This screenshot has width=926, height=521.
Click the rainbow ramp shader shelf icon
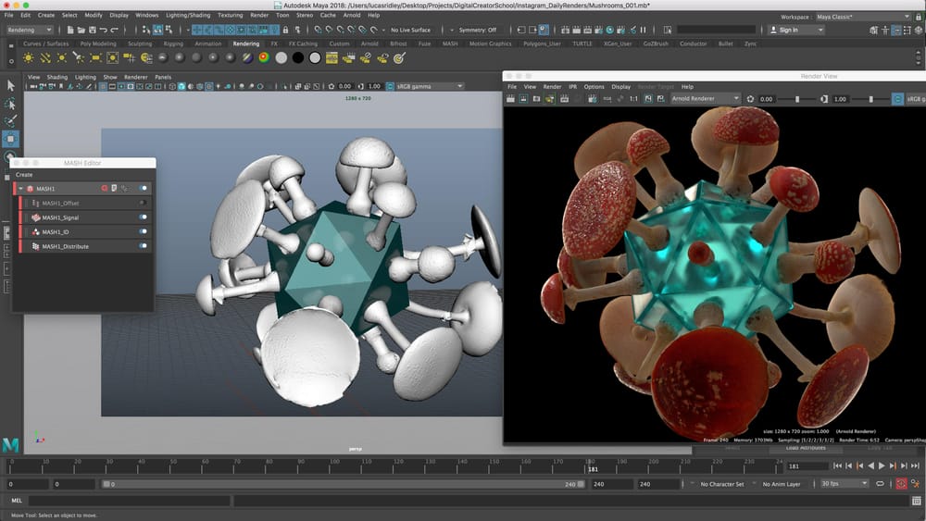[x=264, y=57]
